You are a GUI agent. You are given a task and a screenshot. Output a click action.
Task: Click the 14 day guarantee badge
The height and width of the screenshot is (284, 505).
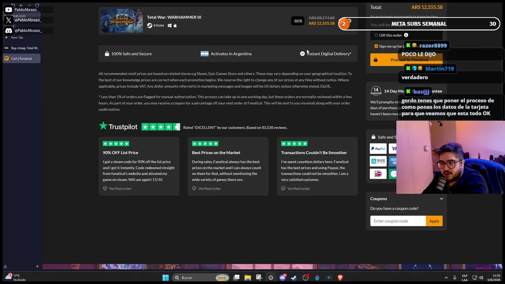(x=376, y=91)
